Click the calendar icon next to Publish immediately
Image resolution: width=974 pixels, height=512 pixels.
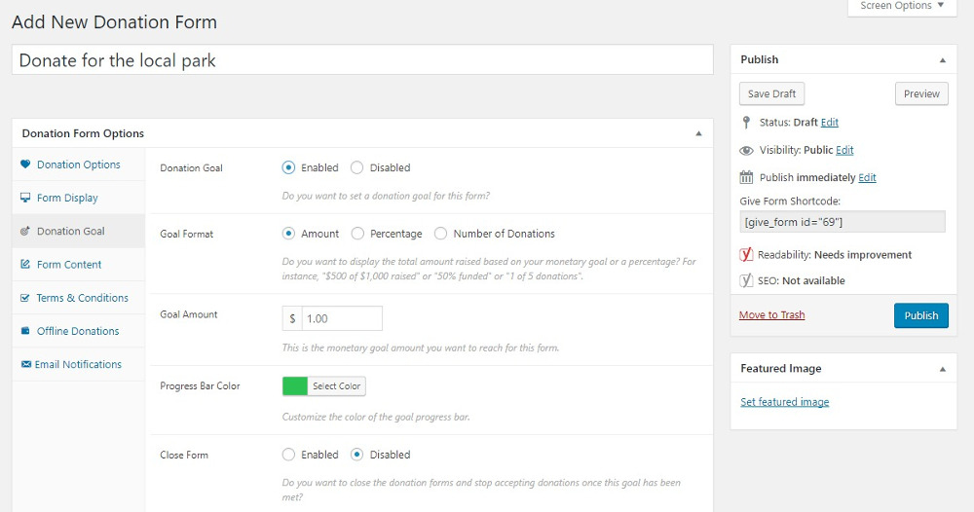point(747,177)
